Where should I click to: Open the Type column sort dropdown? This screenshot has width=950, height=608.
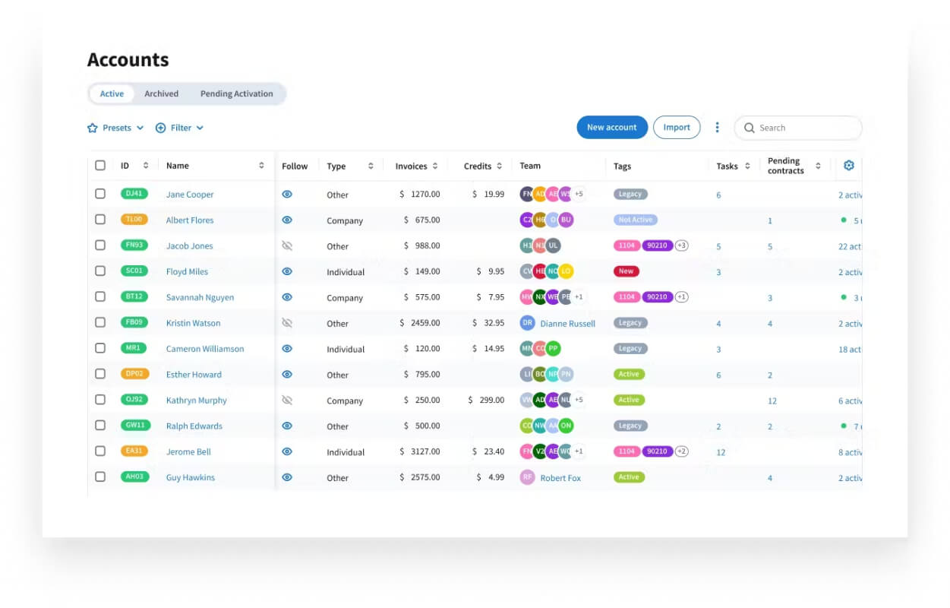click(x=371, y=166)
